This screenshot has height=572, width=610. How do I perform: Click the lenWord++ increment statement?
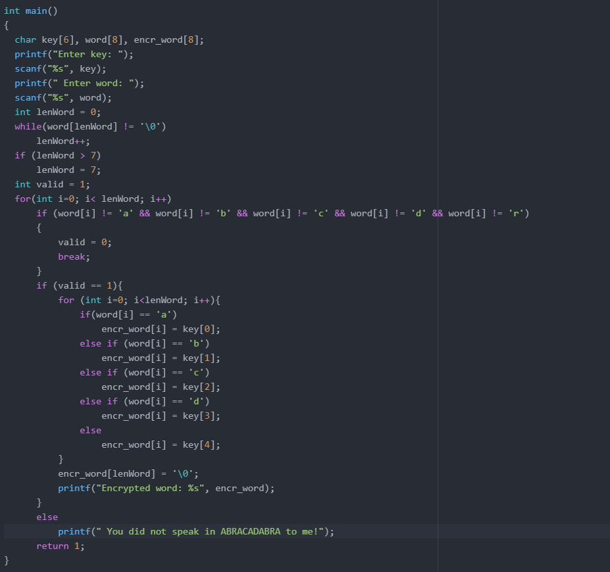pyautogui.click(x=63, y=141)
